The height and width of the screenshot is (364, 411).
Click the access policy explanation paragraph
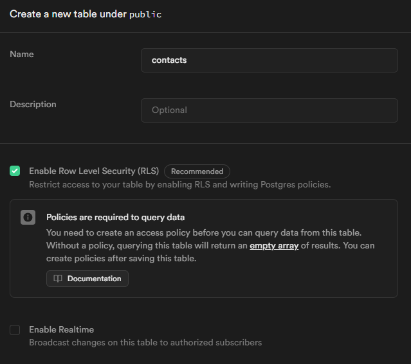point(210,246)
